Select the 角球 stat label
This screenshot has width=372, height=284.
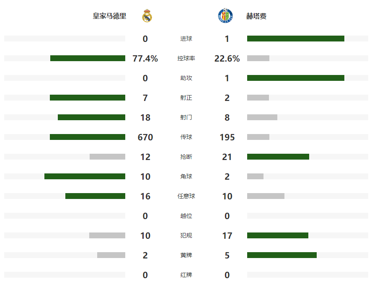[x=186, y=177]
